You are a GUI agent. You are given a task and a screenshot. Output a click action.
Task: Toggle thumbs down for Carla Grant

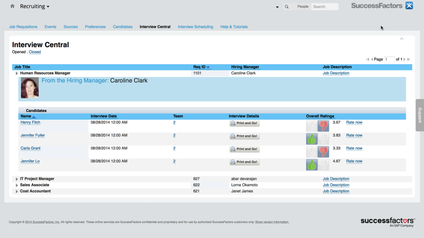click(324, 152)
